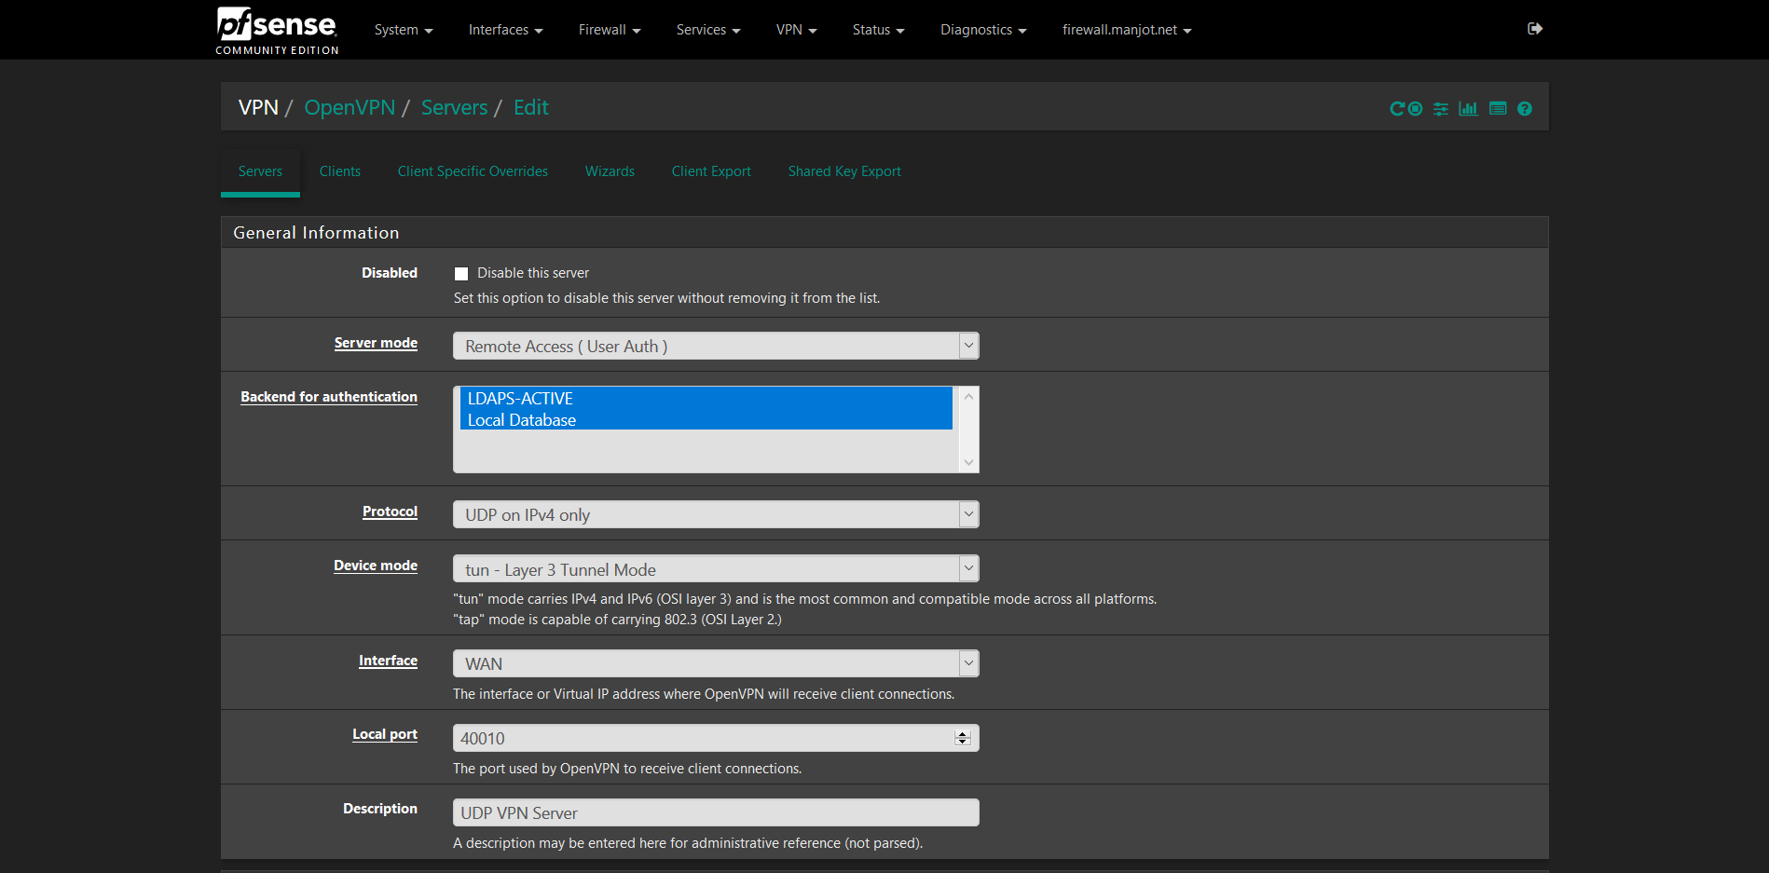Viewport: 1769px width, 873px height.
Task: Open the Device mode dropdown
Action: (x=716, y=568)
